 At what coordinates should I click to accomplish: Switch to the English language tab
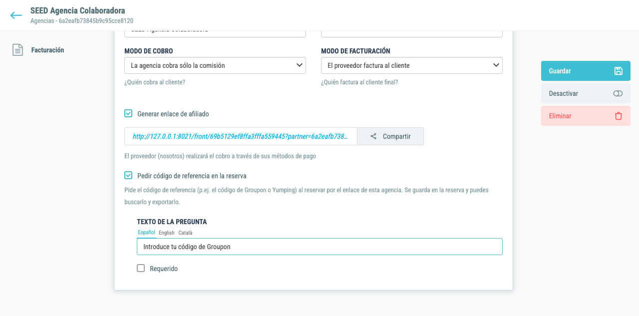(167, 233)
